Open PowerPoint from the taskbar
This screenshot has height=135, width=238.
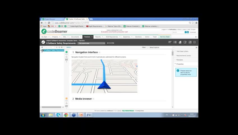pyautogui.click(x=81, y=115)
